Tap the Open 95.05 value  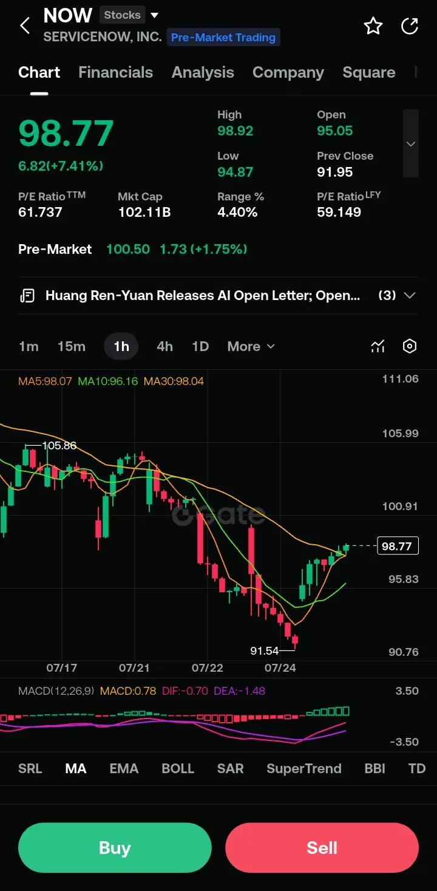335,131
